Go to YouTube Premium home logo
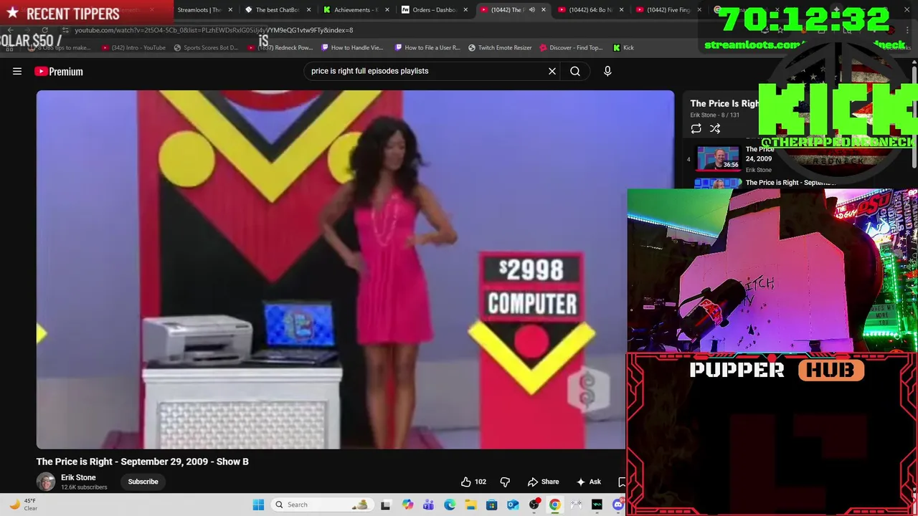The height and width of the screenshot is (516, 918). pos(59,71)
